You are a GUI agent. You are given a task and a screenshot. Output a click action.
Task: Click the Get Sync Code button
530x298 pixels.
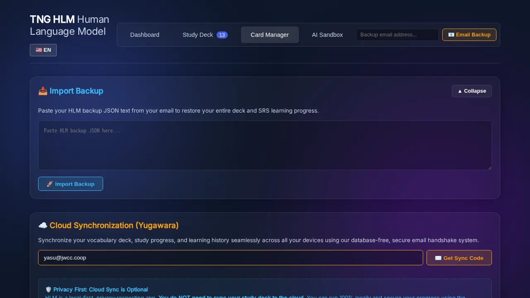pos(459,258)
